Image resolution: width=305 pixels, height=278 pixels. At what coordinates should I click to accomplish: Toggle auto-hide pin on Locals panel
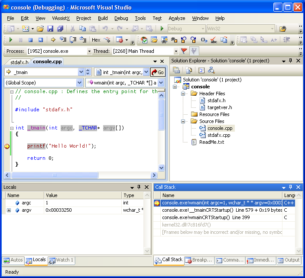[x=139, y=187]
